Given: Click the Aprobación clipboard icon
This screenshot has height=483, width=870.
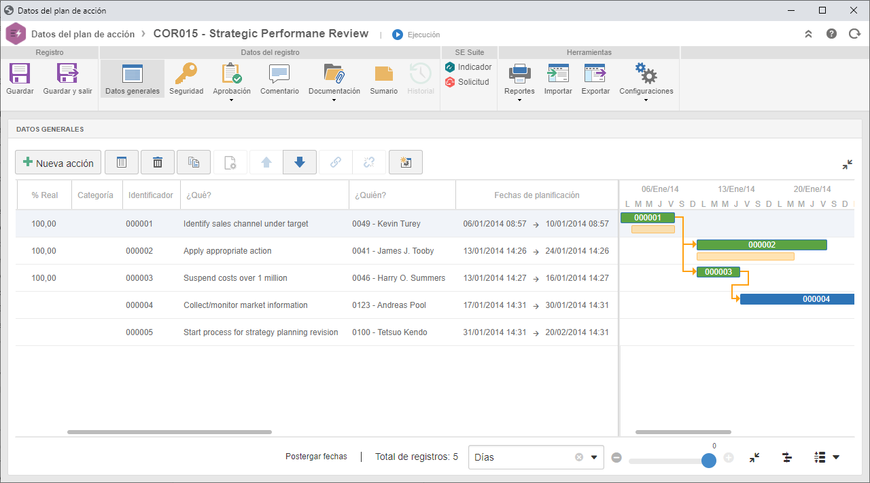Looking at the screenshot, I should click(x=232, y=73).
